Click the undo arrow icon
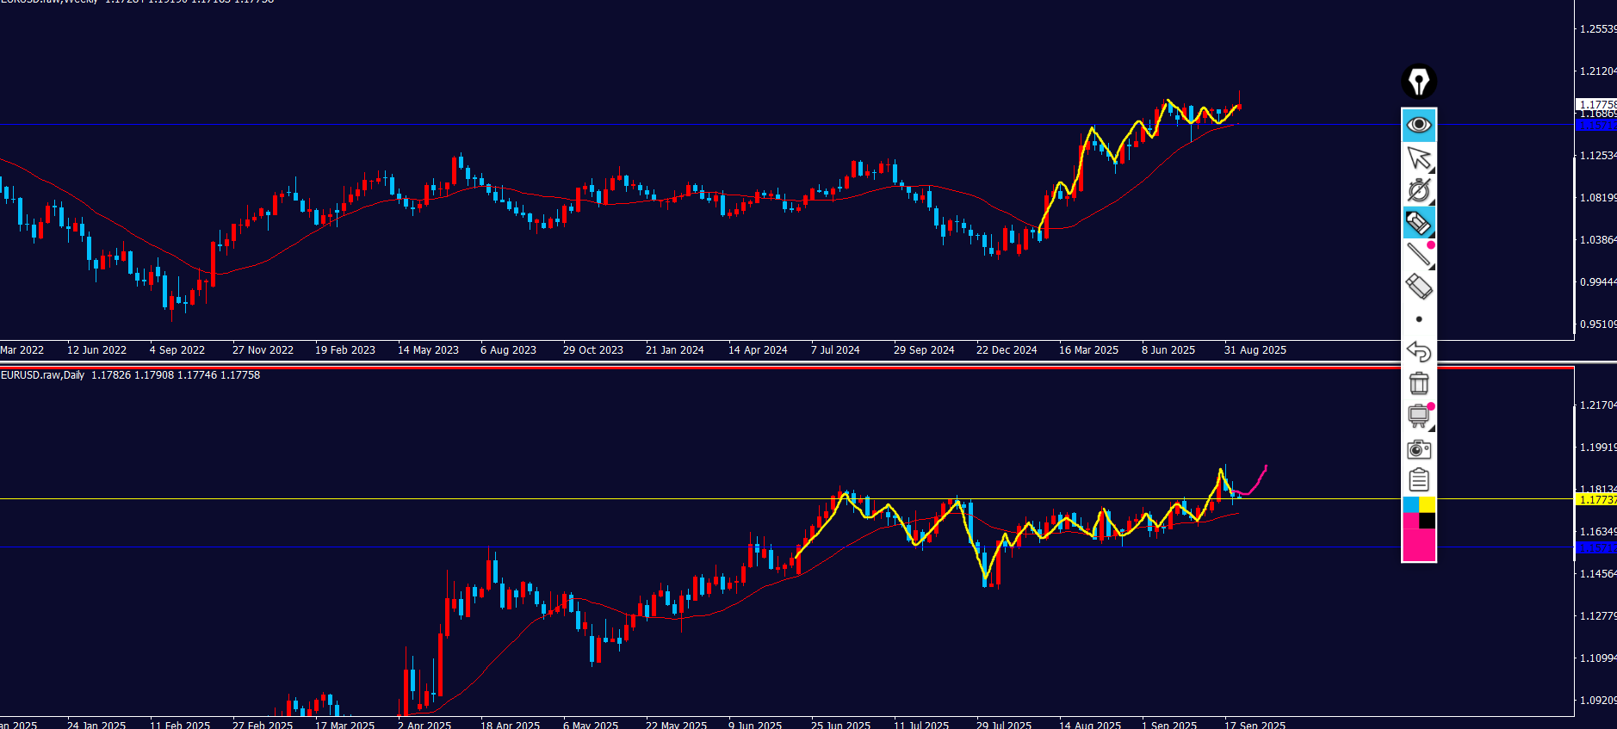The width and height of the screenshot is (1617, 729). point(1418,351)
